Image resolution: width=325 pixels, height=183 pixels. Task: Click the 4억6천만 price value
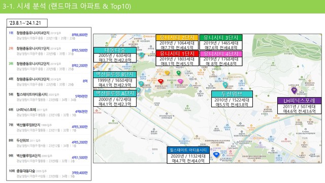click(81, 112)
